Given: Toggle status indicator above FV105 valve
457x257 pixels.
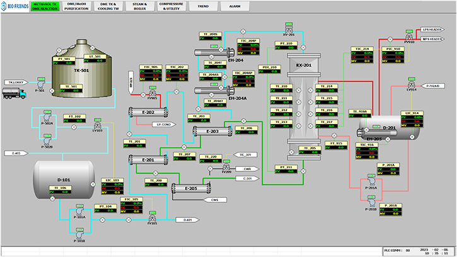Looking at the screenshot, I should (x=153, y=213).
